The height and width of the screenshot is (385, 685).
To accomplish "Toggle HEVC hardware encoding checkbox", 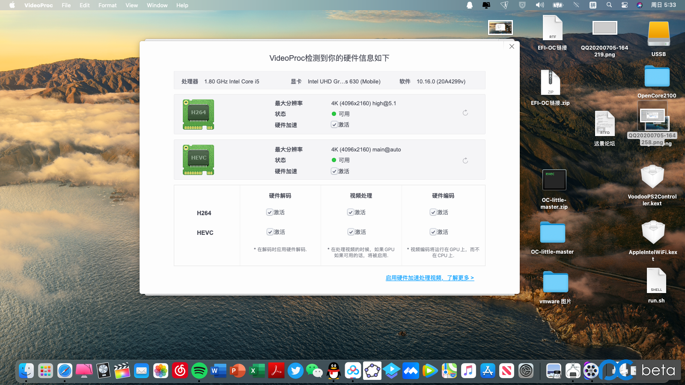I will (433, 232).
